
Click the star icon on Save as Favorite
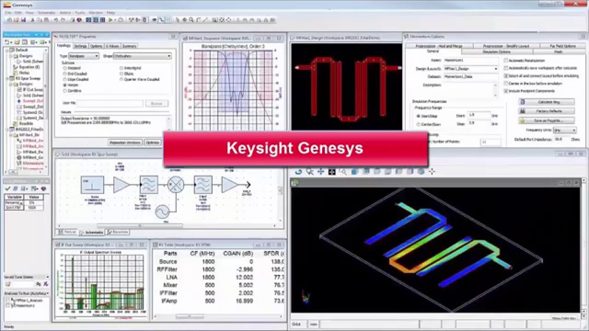pyautogui.click(x=523, y=120)
